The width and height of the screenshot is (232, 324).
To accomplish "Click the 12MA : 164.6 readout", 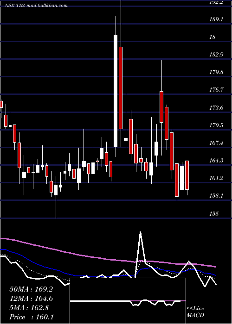I will 31,299.
